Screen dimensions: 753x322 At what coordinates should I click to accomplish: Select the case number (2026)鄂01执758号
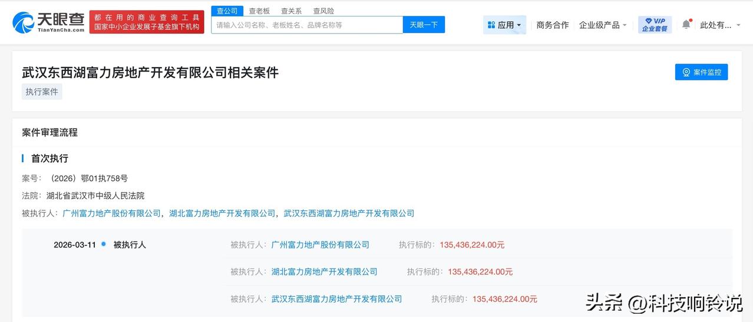point(87,178)
